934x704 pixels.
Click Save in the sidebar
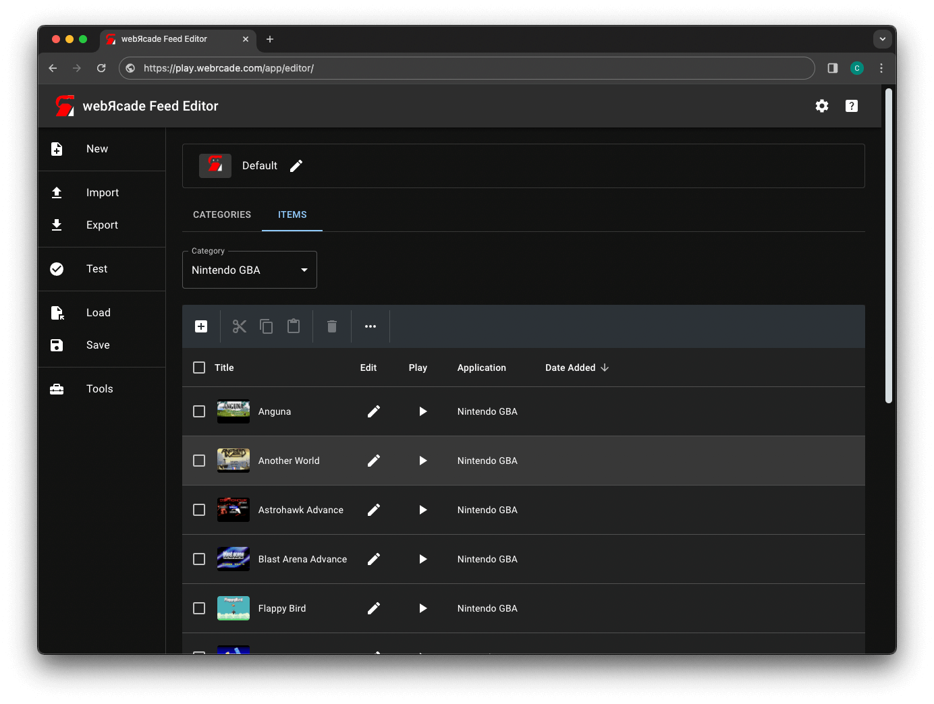click(101, 345)
